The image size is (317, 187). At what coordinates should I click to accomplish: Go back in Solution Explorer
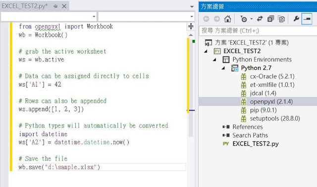click(x=206, y=19)
